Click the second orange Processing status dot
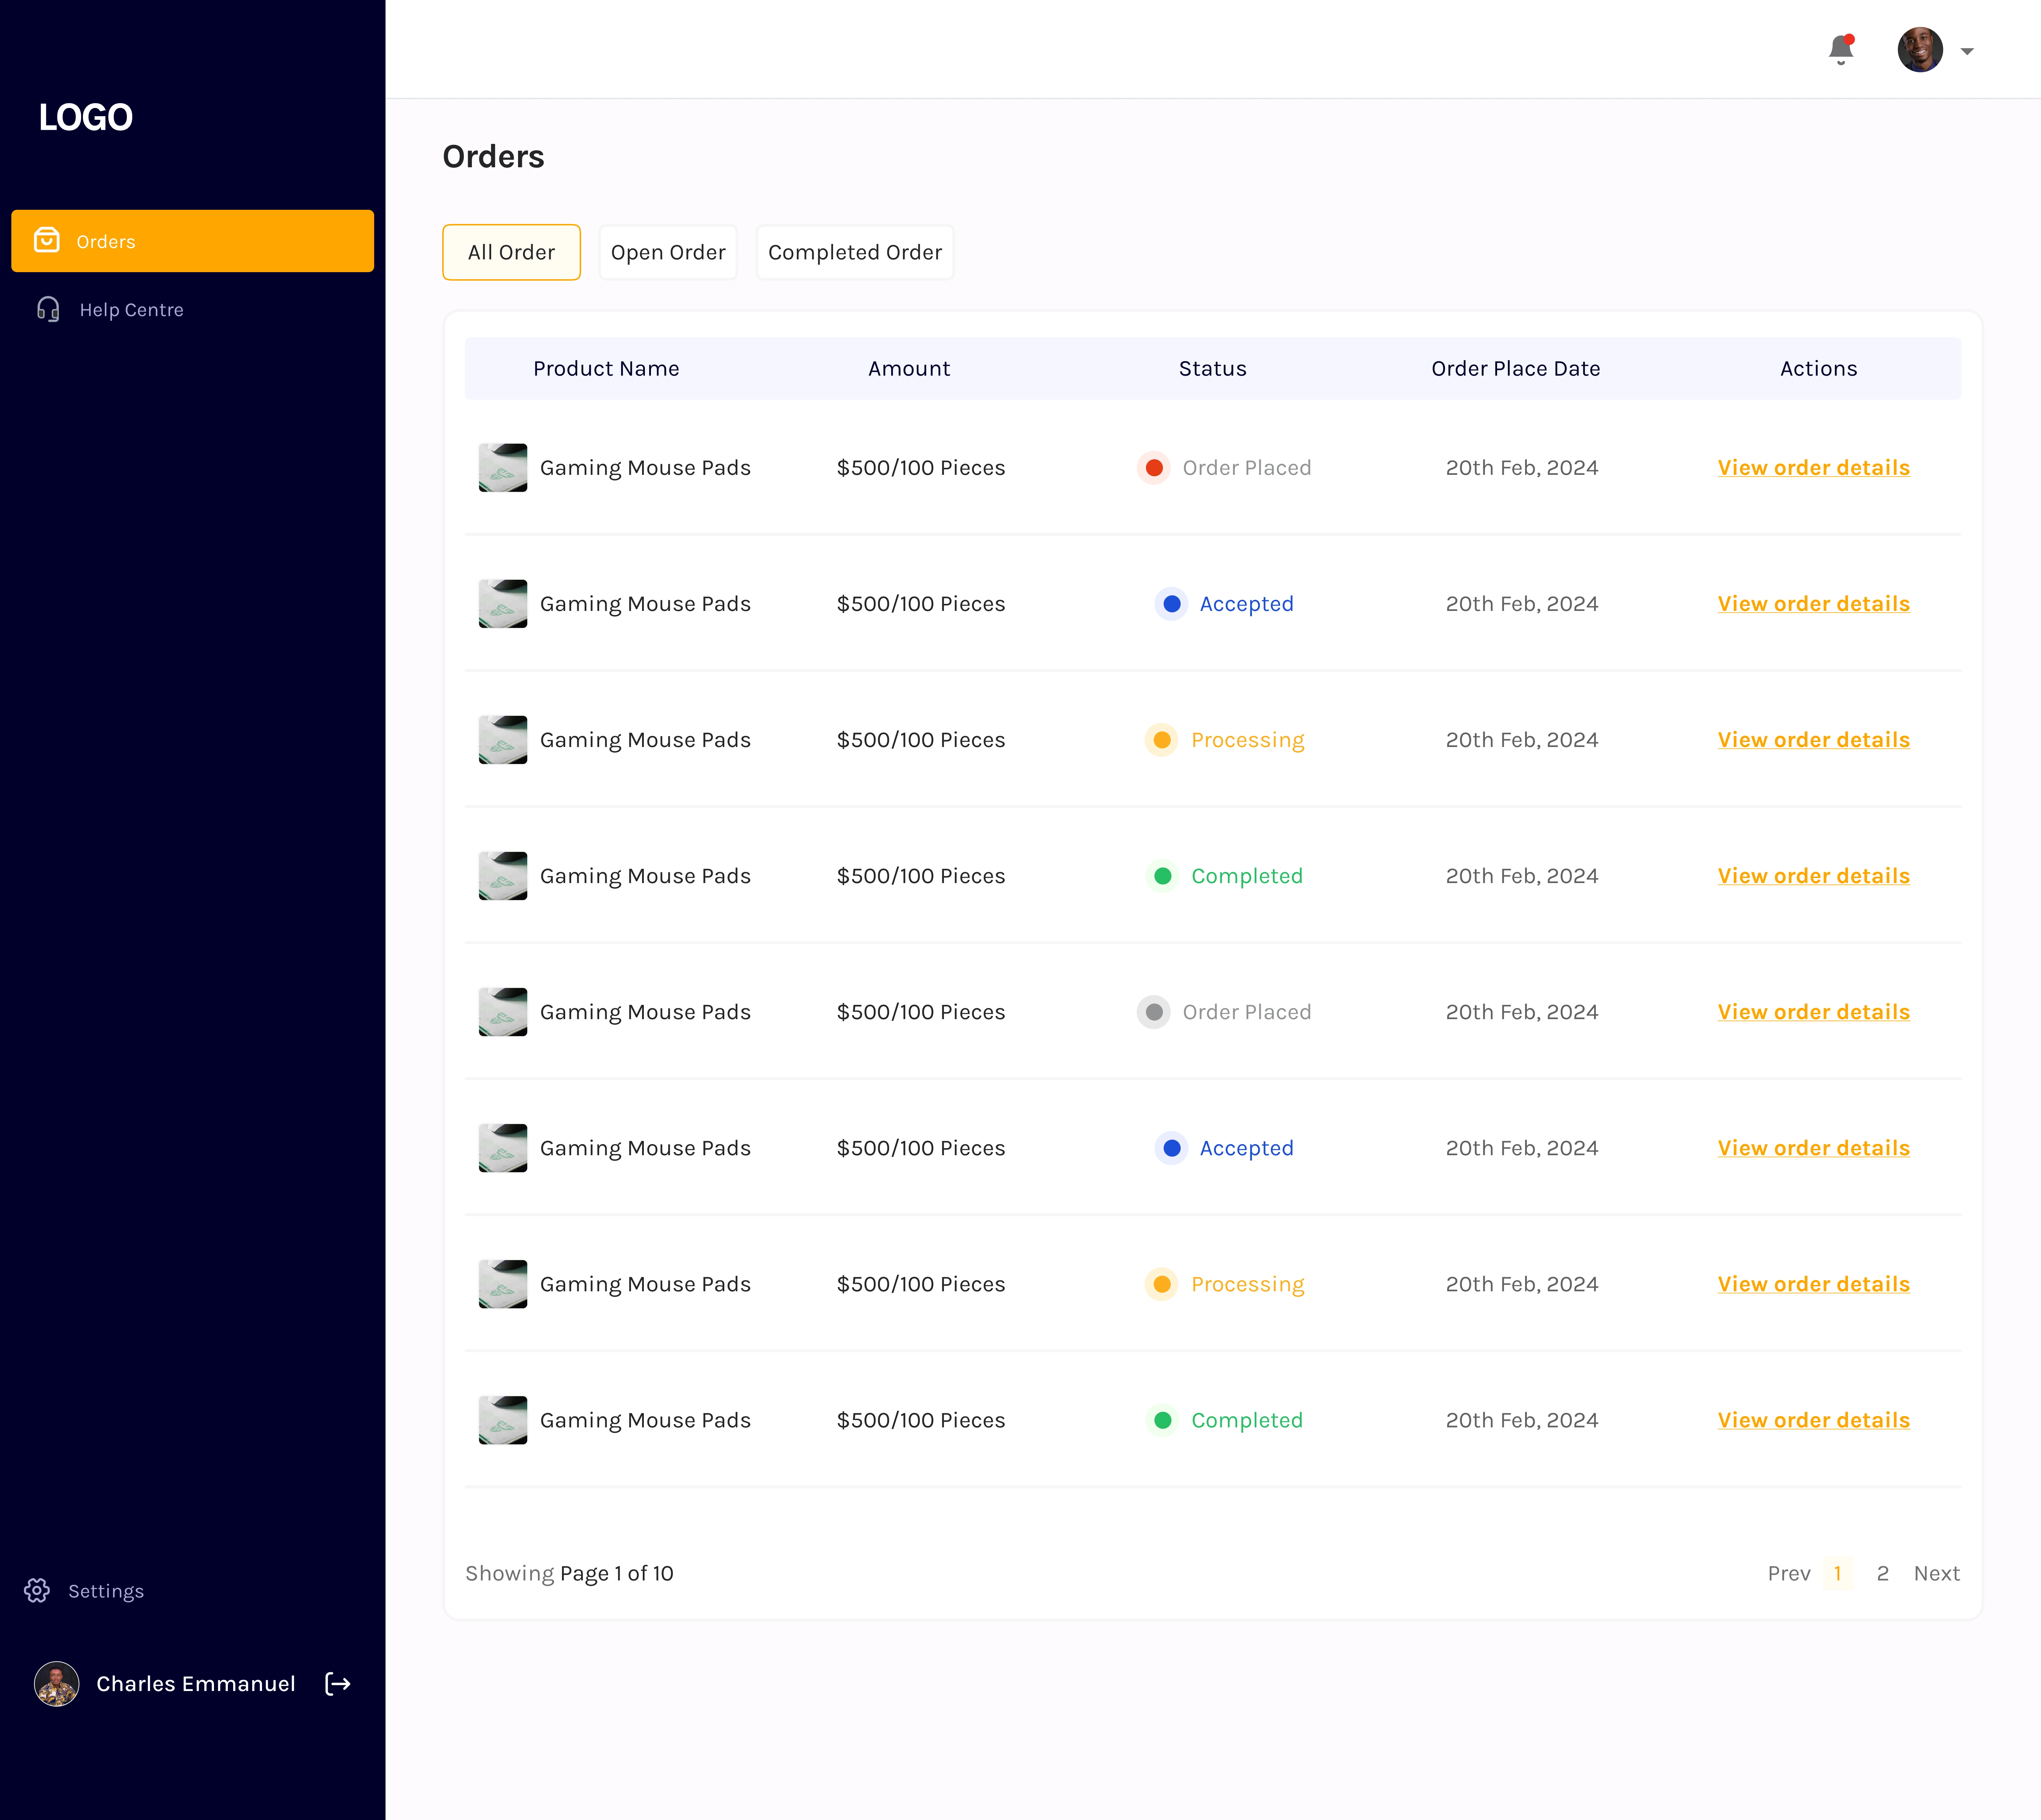This screenshot has height=1820, width=2041. coord(1161,1283)
